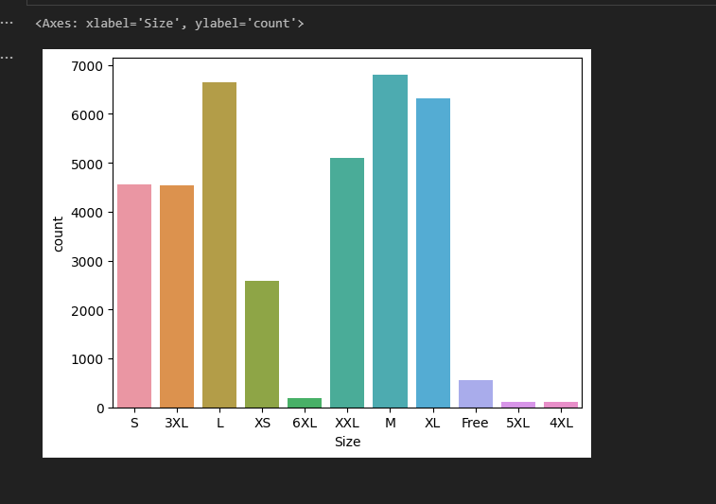
Task: Click the Free x-axis tick label
Action: [x=475, y=424]
